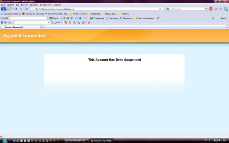Expand Google search box dropdown
Image resolution: width=229 pixels, height=143 pixels.
pyautogui.click(x=46, y=18)
